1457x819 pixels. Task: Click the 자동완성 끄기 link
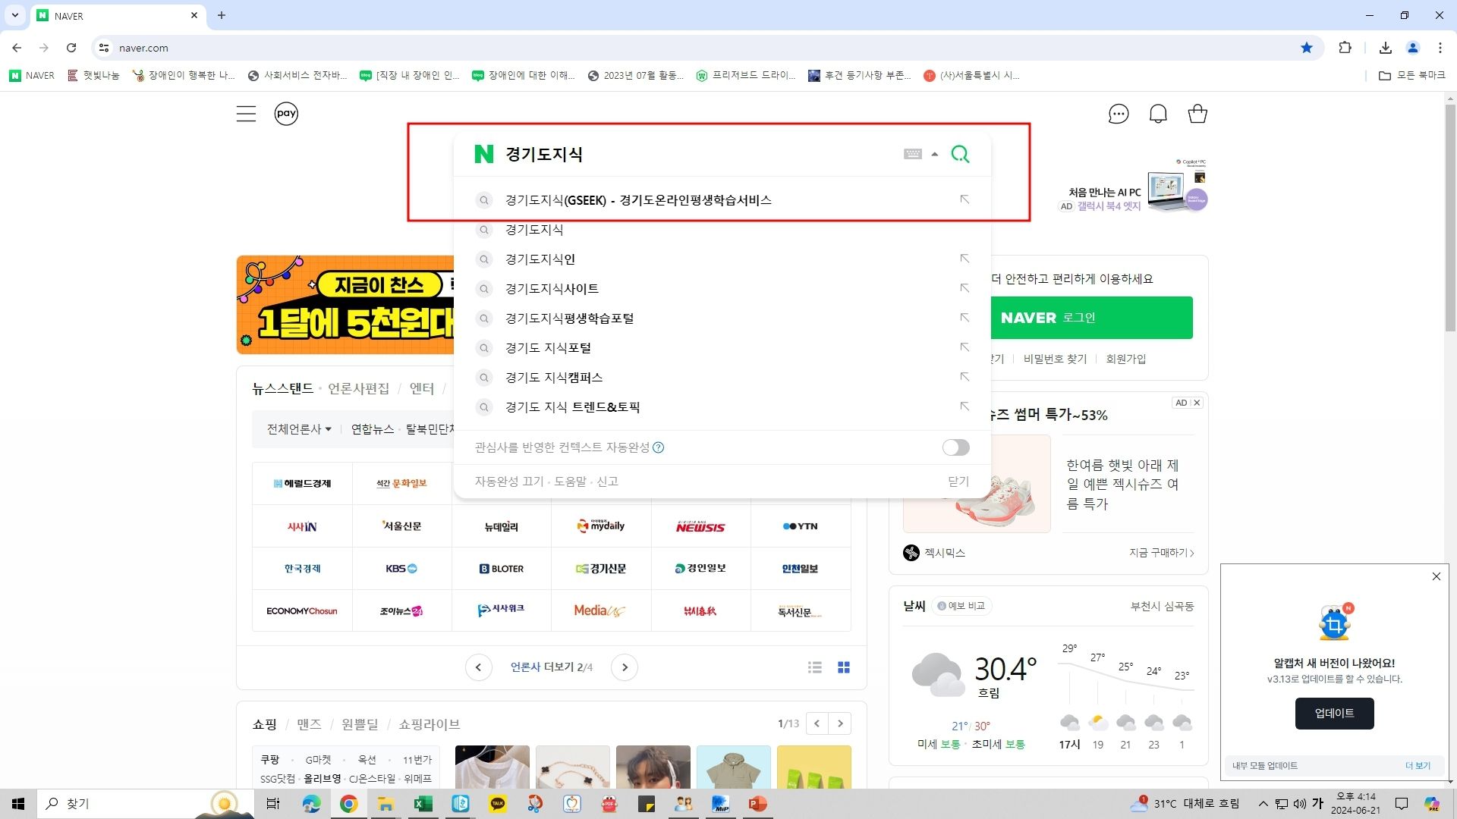coord(508,482)
